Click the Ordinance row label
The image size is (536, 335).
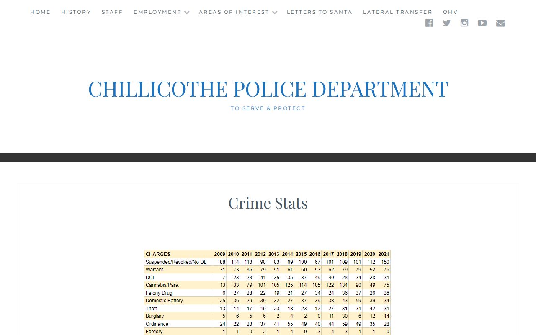pos(157,324)
